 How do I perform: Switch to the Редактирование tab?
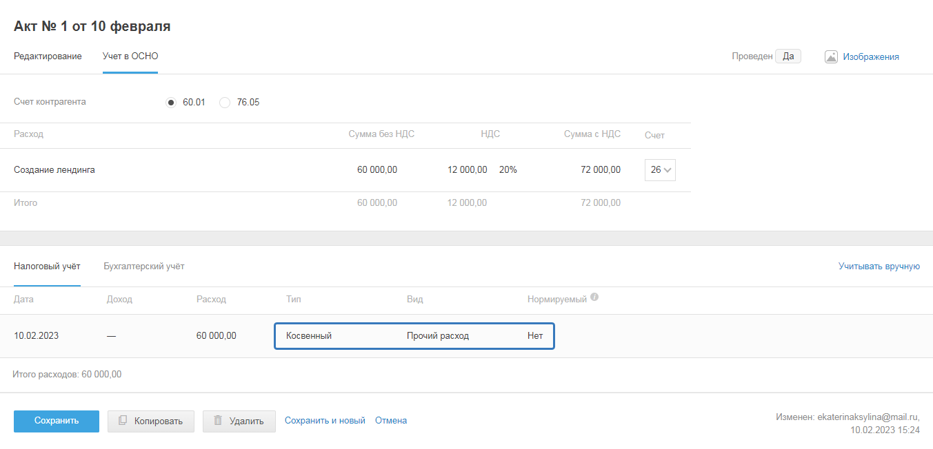point(48,56)
